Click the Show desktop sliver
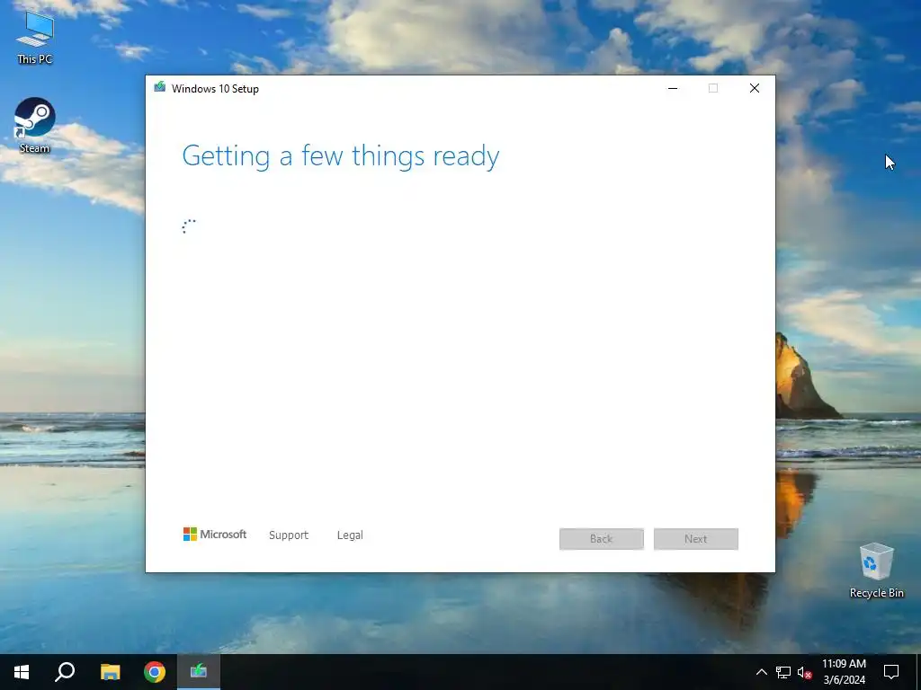 pos(918,672)
